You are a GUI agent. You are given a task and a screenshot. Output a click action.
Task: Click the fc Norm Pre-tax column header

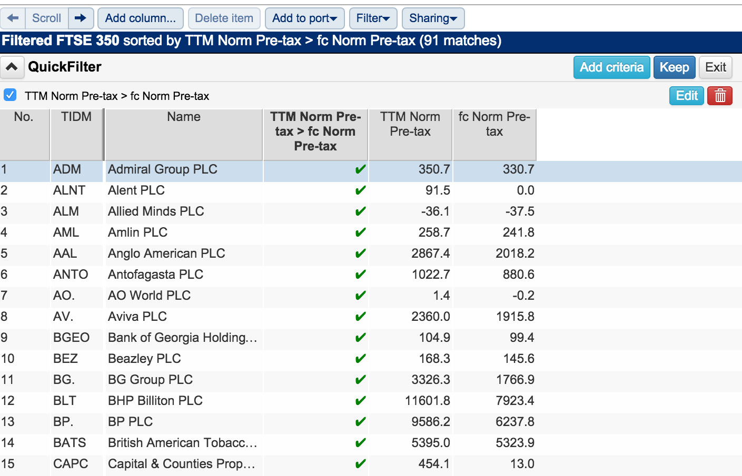494,134
